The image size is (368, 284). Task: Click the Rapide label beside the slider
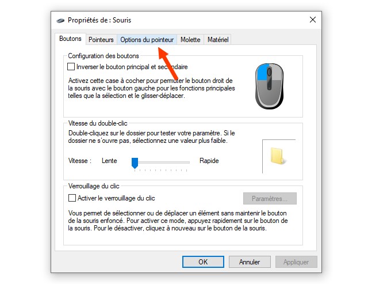pyautogui.click(x=209, y=161)
